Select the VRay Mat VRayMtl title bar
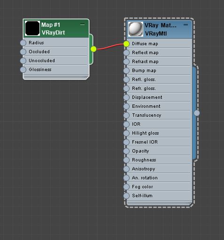 coord(159,29)
